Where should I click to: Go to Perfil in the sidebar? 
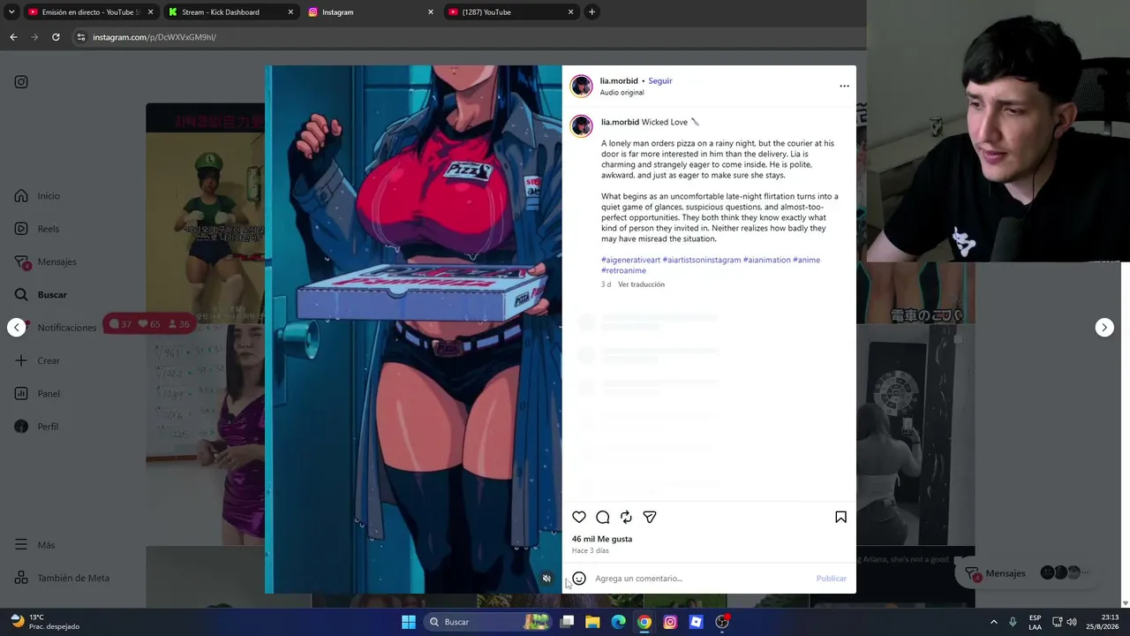[36, 427]
